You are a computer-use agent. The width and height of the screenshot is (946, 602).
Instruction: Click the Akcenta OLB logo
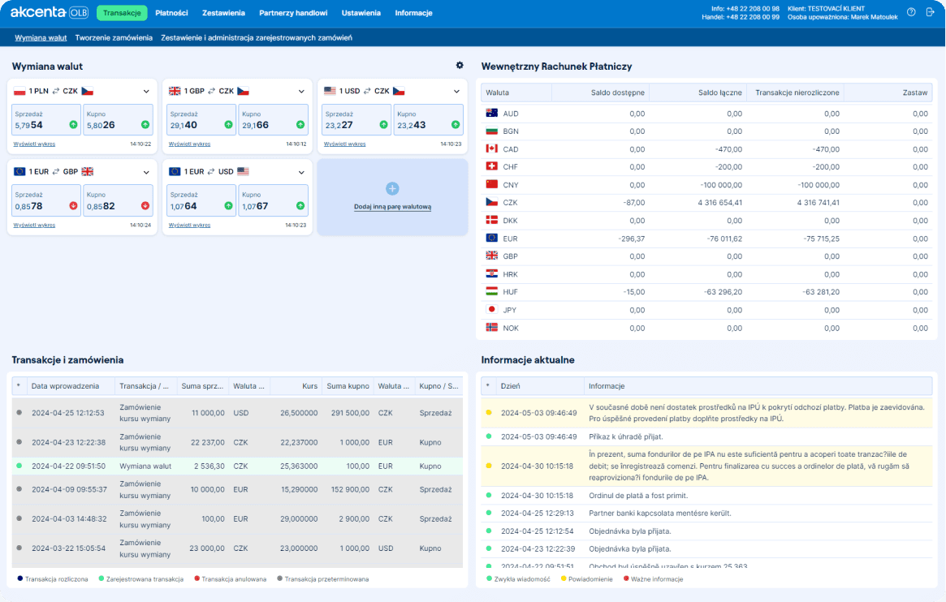tap(49, 12)
